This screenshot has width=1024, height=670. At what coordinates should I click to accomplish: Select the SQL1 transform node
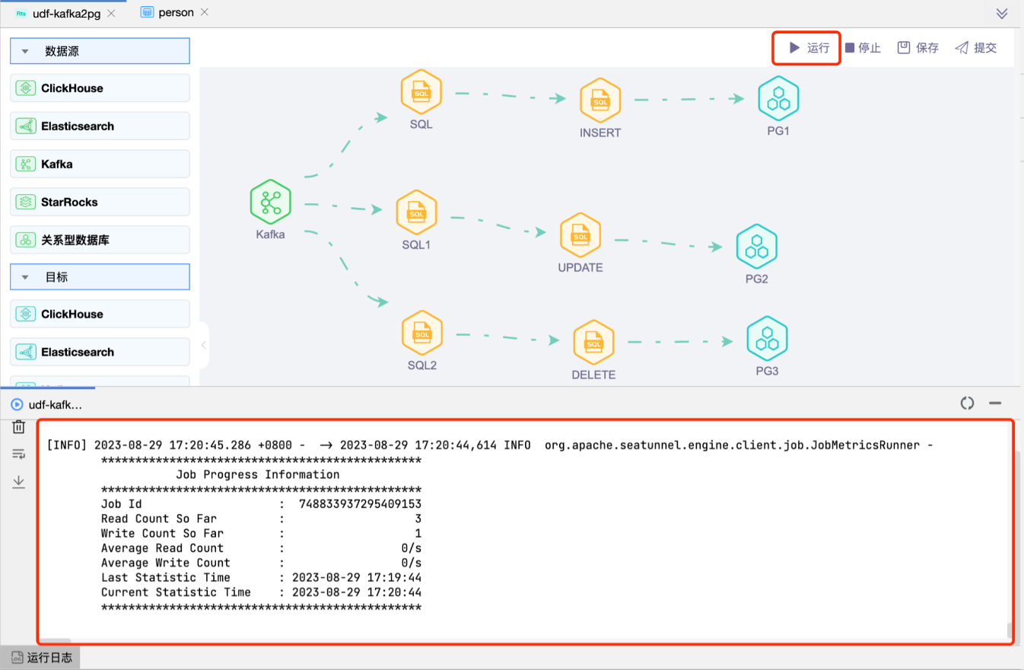point(416,212)
